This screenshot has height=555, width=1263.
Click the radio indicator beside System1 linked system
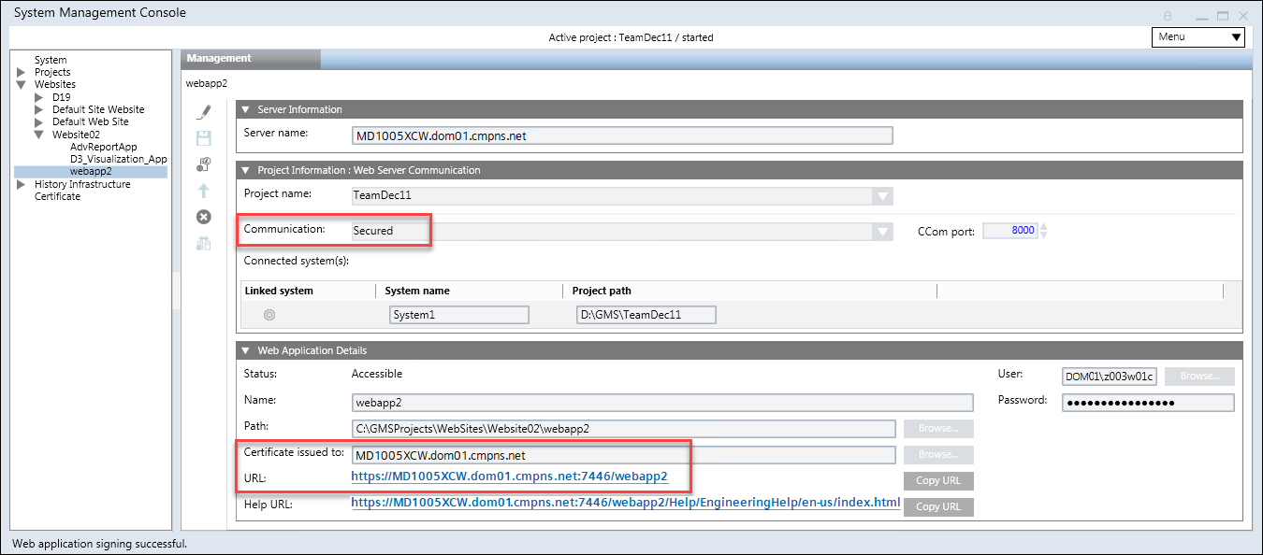point(269,315)
